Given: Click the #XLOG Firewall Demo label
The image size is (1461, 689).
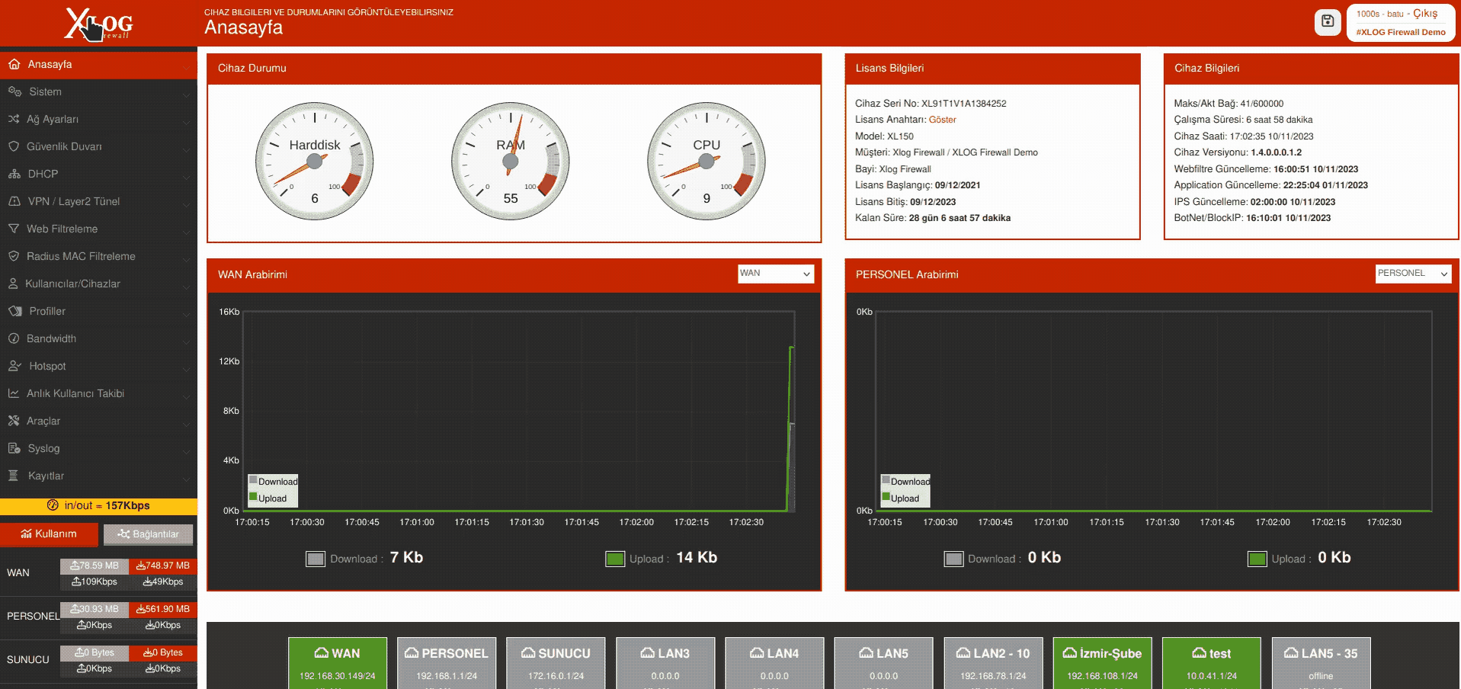Looking at the screenshot, I should (x=1401, y=32).
